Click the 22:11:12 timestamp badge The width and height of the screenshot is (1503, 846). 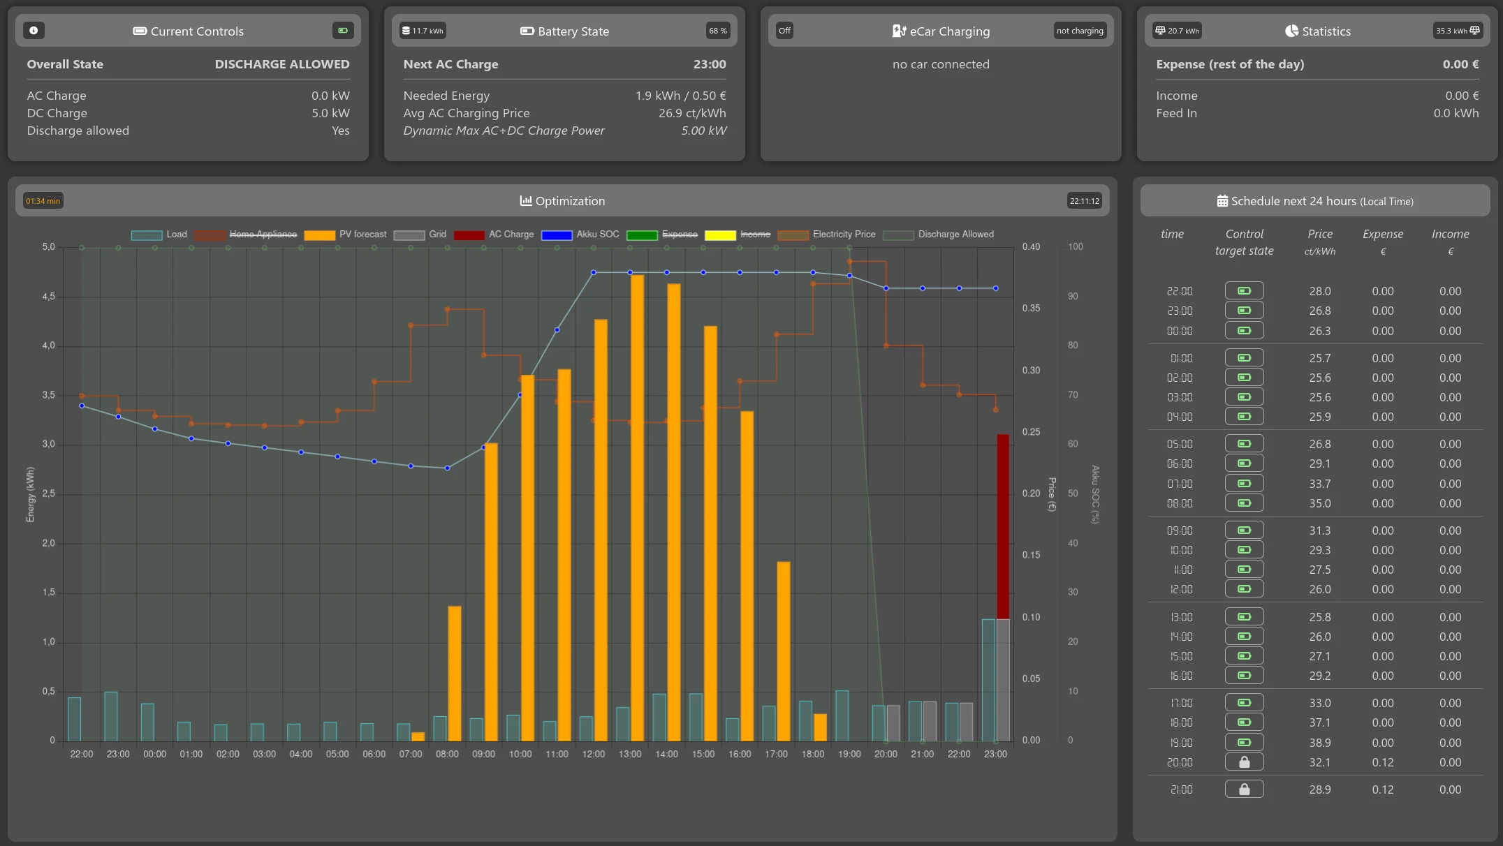pyautogui.click(x=1084, y=201)
